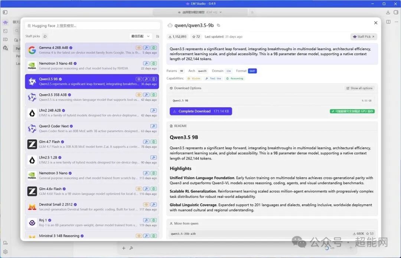Click reasoning badge on Qwen3.5 9B row
This screenshot has width=401, height=258.
(154, 79)
